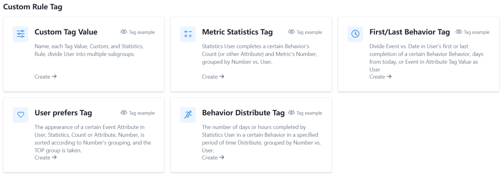Open Tag example for Custom Tag Value

pyautogui.click(x=142, y=32)
